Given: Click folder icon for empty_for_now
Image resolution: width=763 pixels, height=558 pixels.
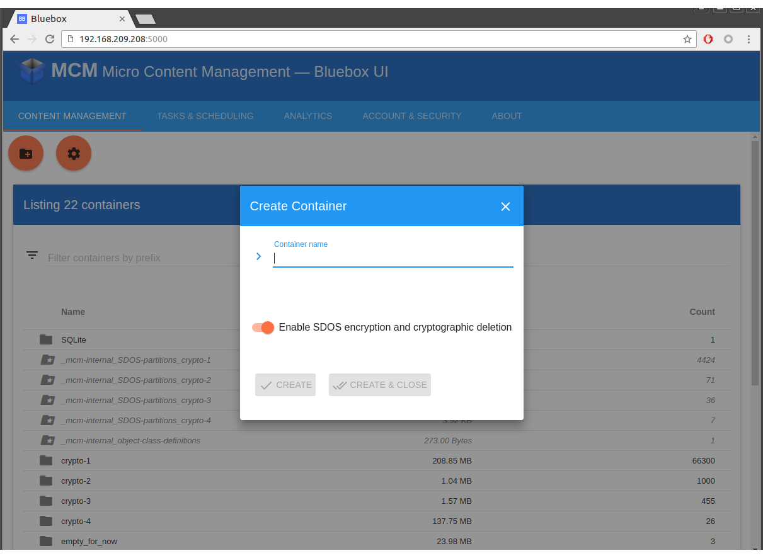Looking at the screenshot, I should click(x=46, y=541).
